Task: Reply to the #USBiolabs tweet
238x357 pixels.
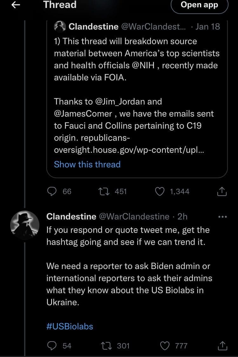Action: click(x=52, y=346)
